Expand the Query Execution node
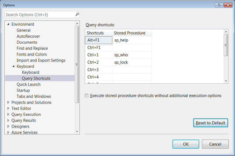Viewport: 235px width, 156px height. click(x=8, y=114)
